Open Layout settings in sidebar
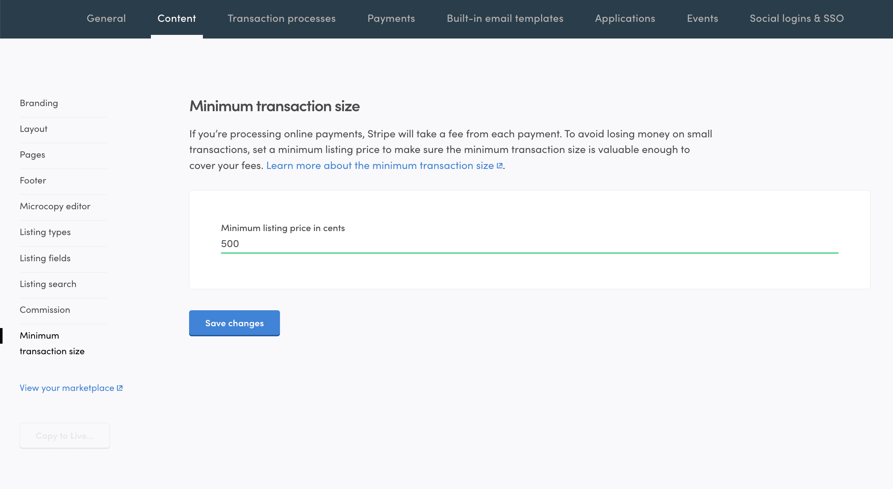 click(33, 129)
